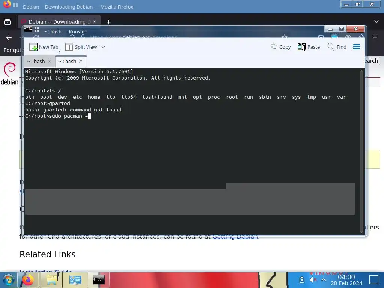This screenshot has height=288, width=384.
Task: Click the Firefox title bar grid icon
Action: [16, 4]
